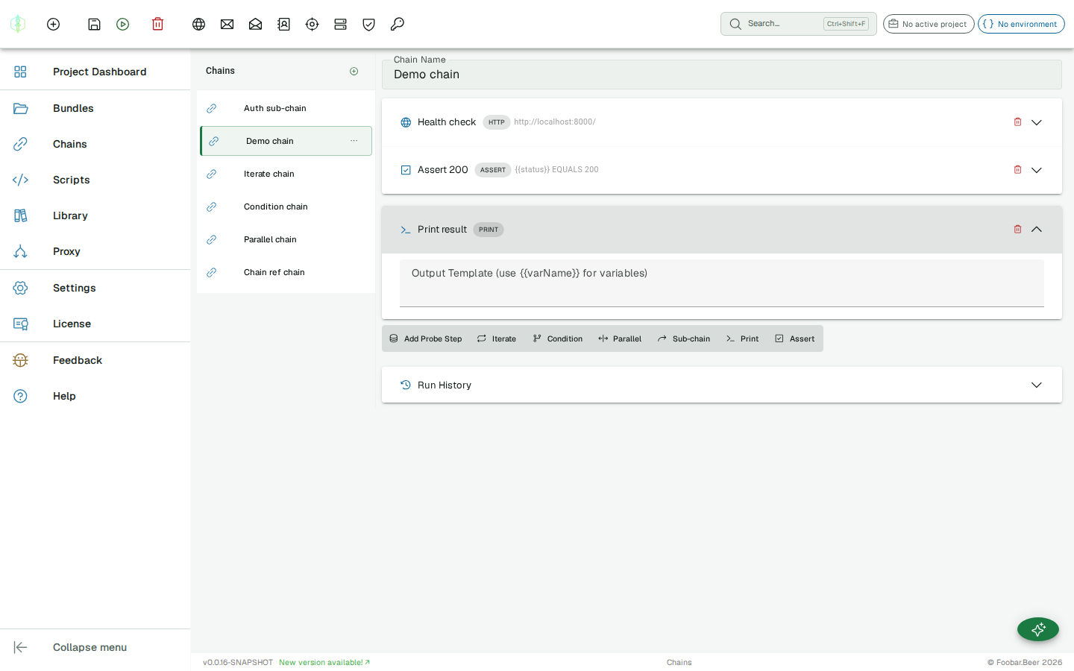Click the green AI sparkle floating button

click(1038, 629)
